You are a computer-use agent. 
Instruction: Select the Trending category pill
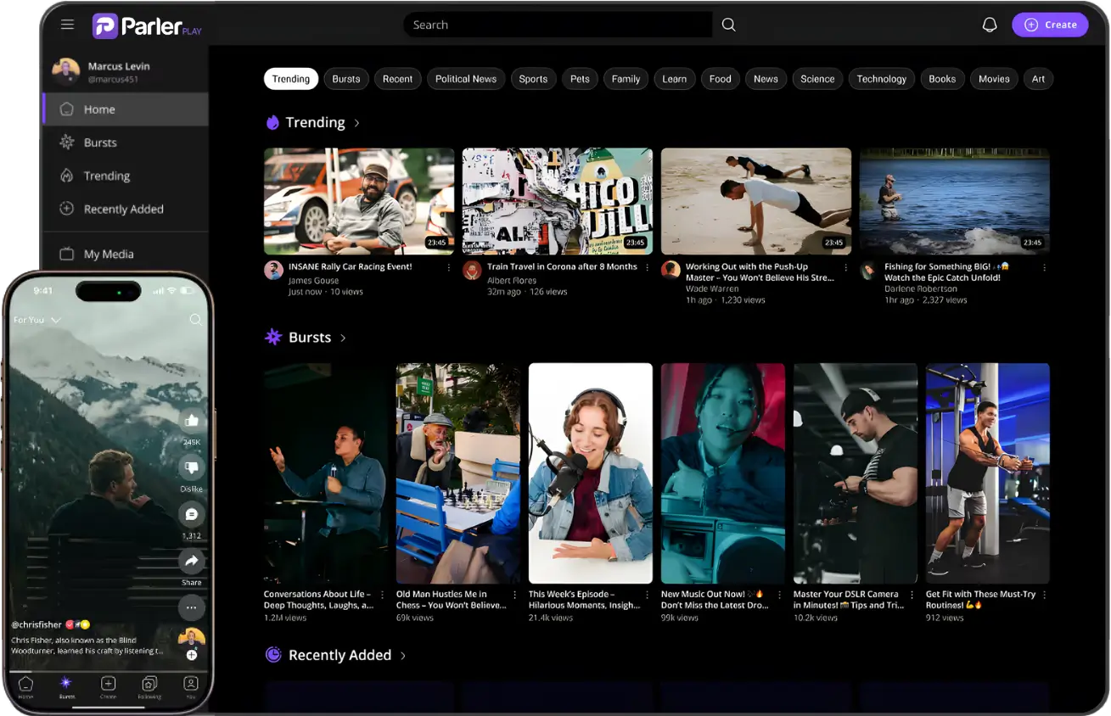tap(291, 78)
